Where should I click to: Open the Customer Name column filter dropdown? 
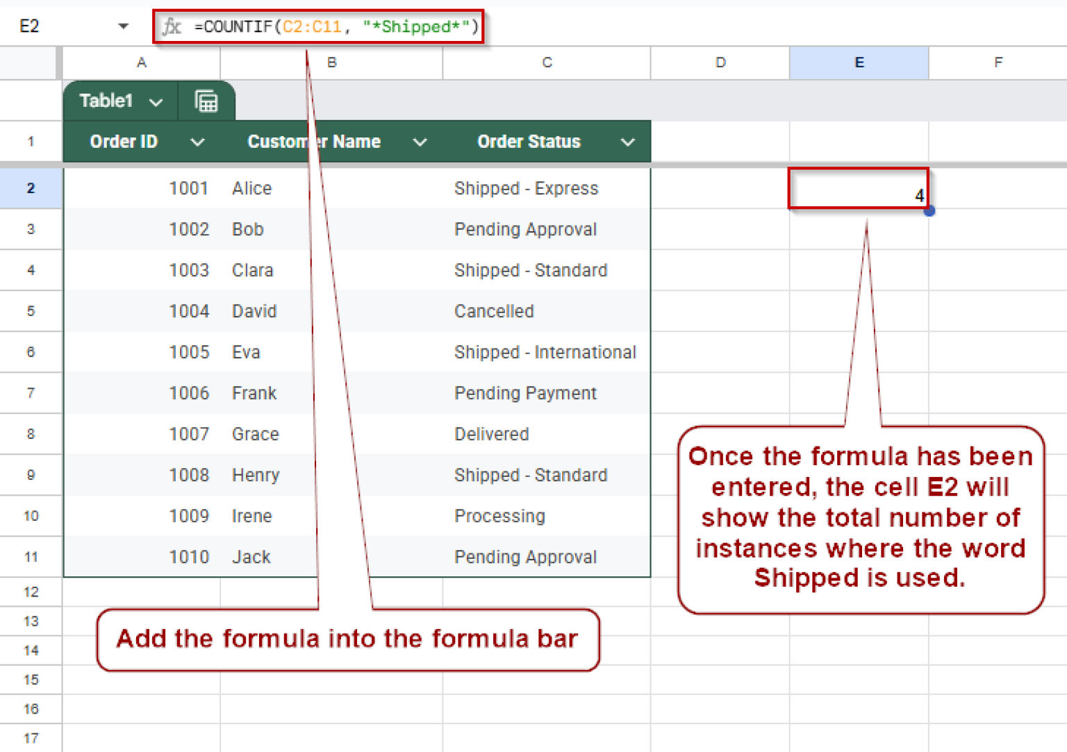(x=420, y=142)
